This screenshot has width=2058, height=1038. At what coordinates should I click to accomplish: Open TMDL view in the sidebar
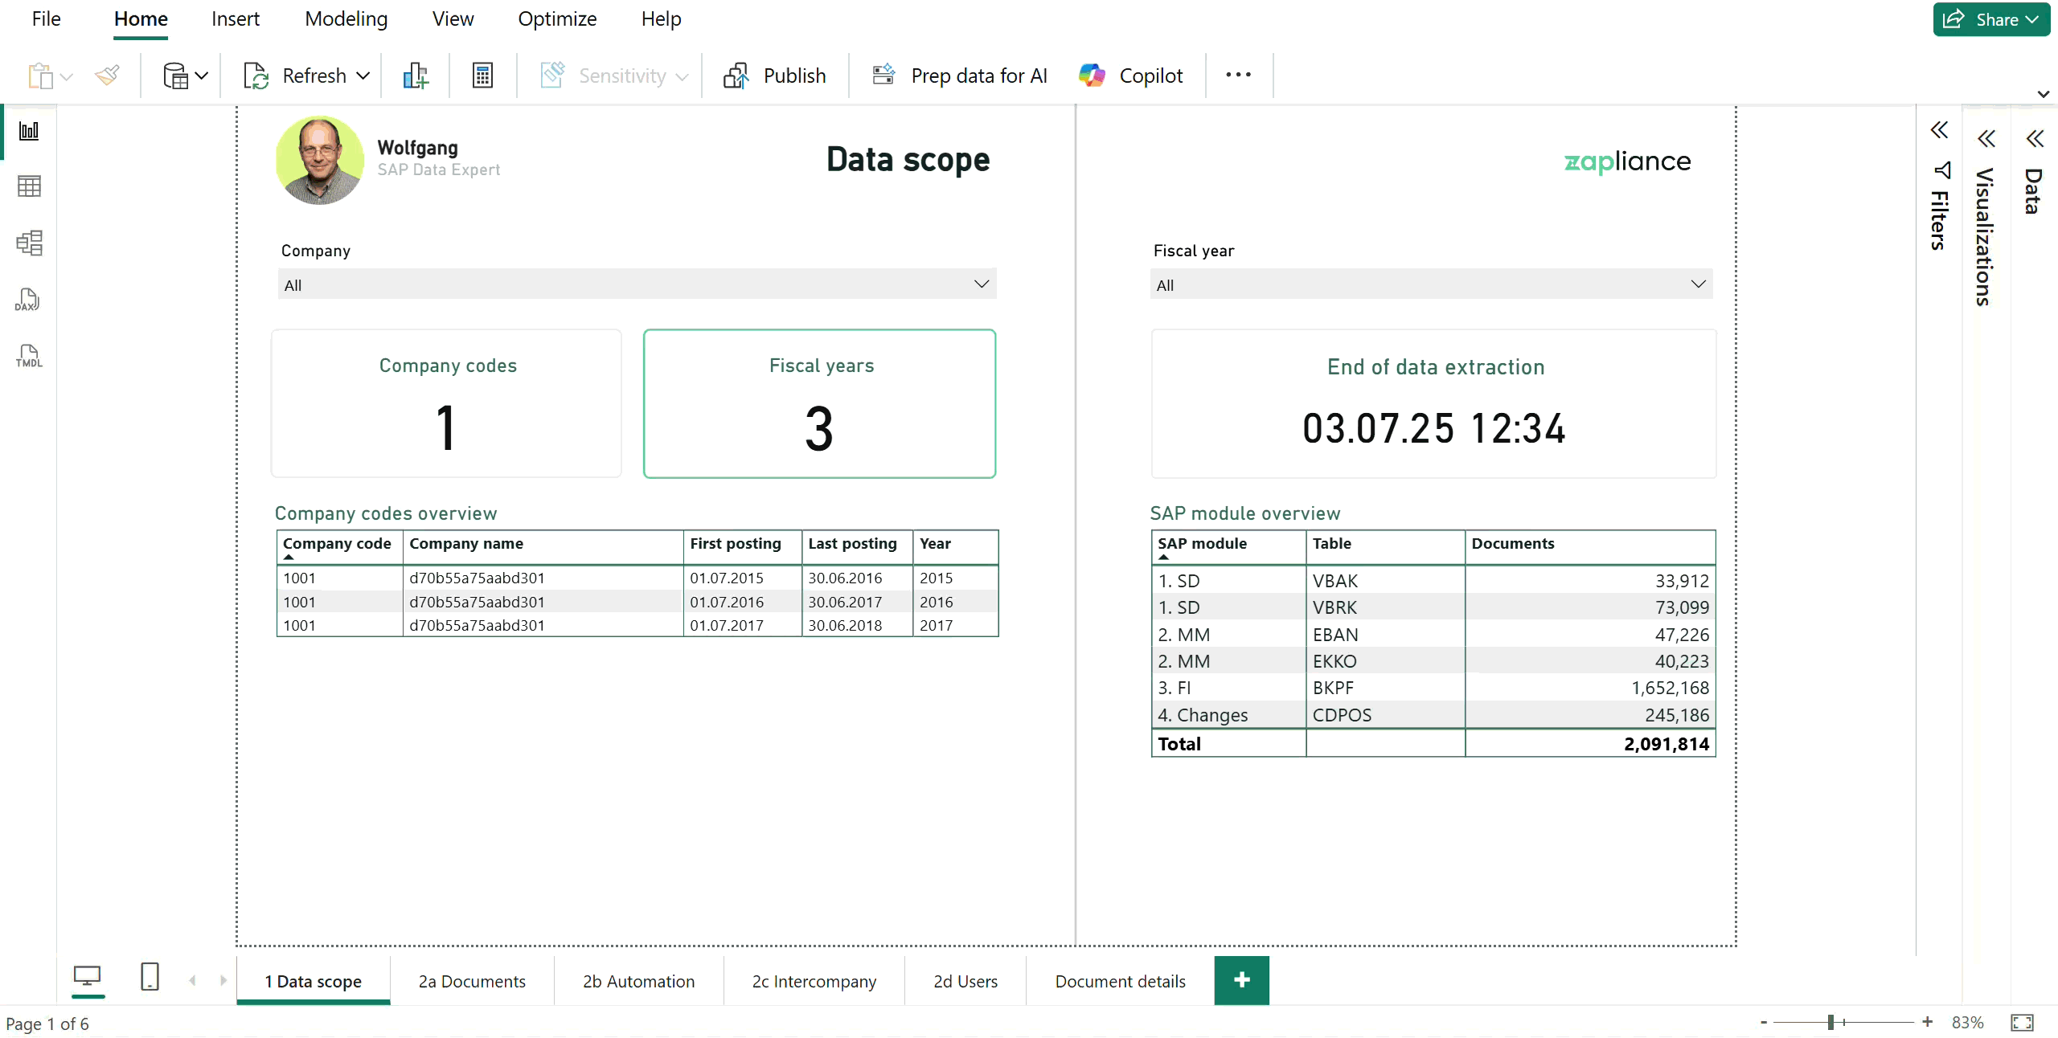point(29,356)
